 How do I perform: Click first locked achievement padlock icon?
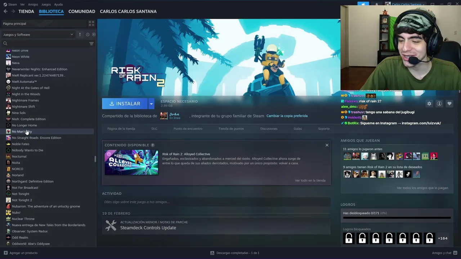[349, 238]
